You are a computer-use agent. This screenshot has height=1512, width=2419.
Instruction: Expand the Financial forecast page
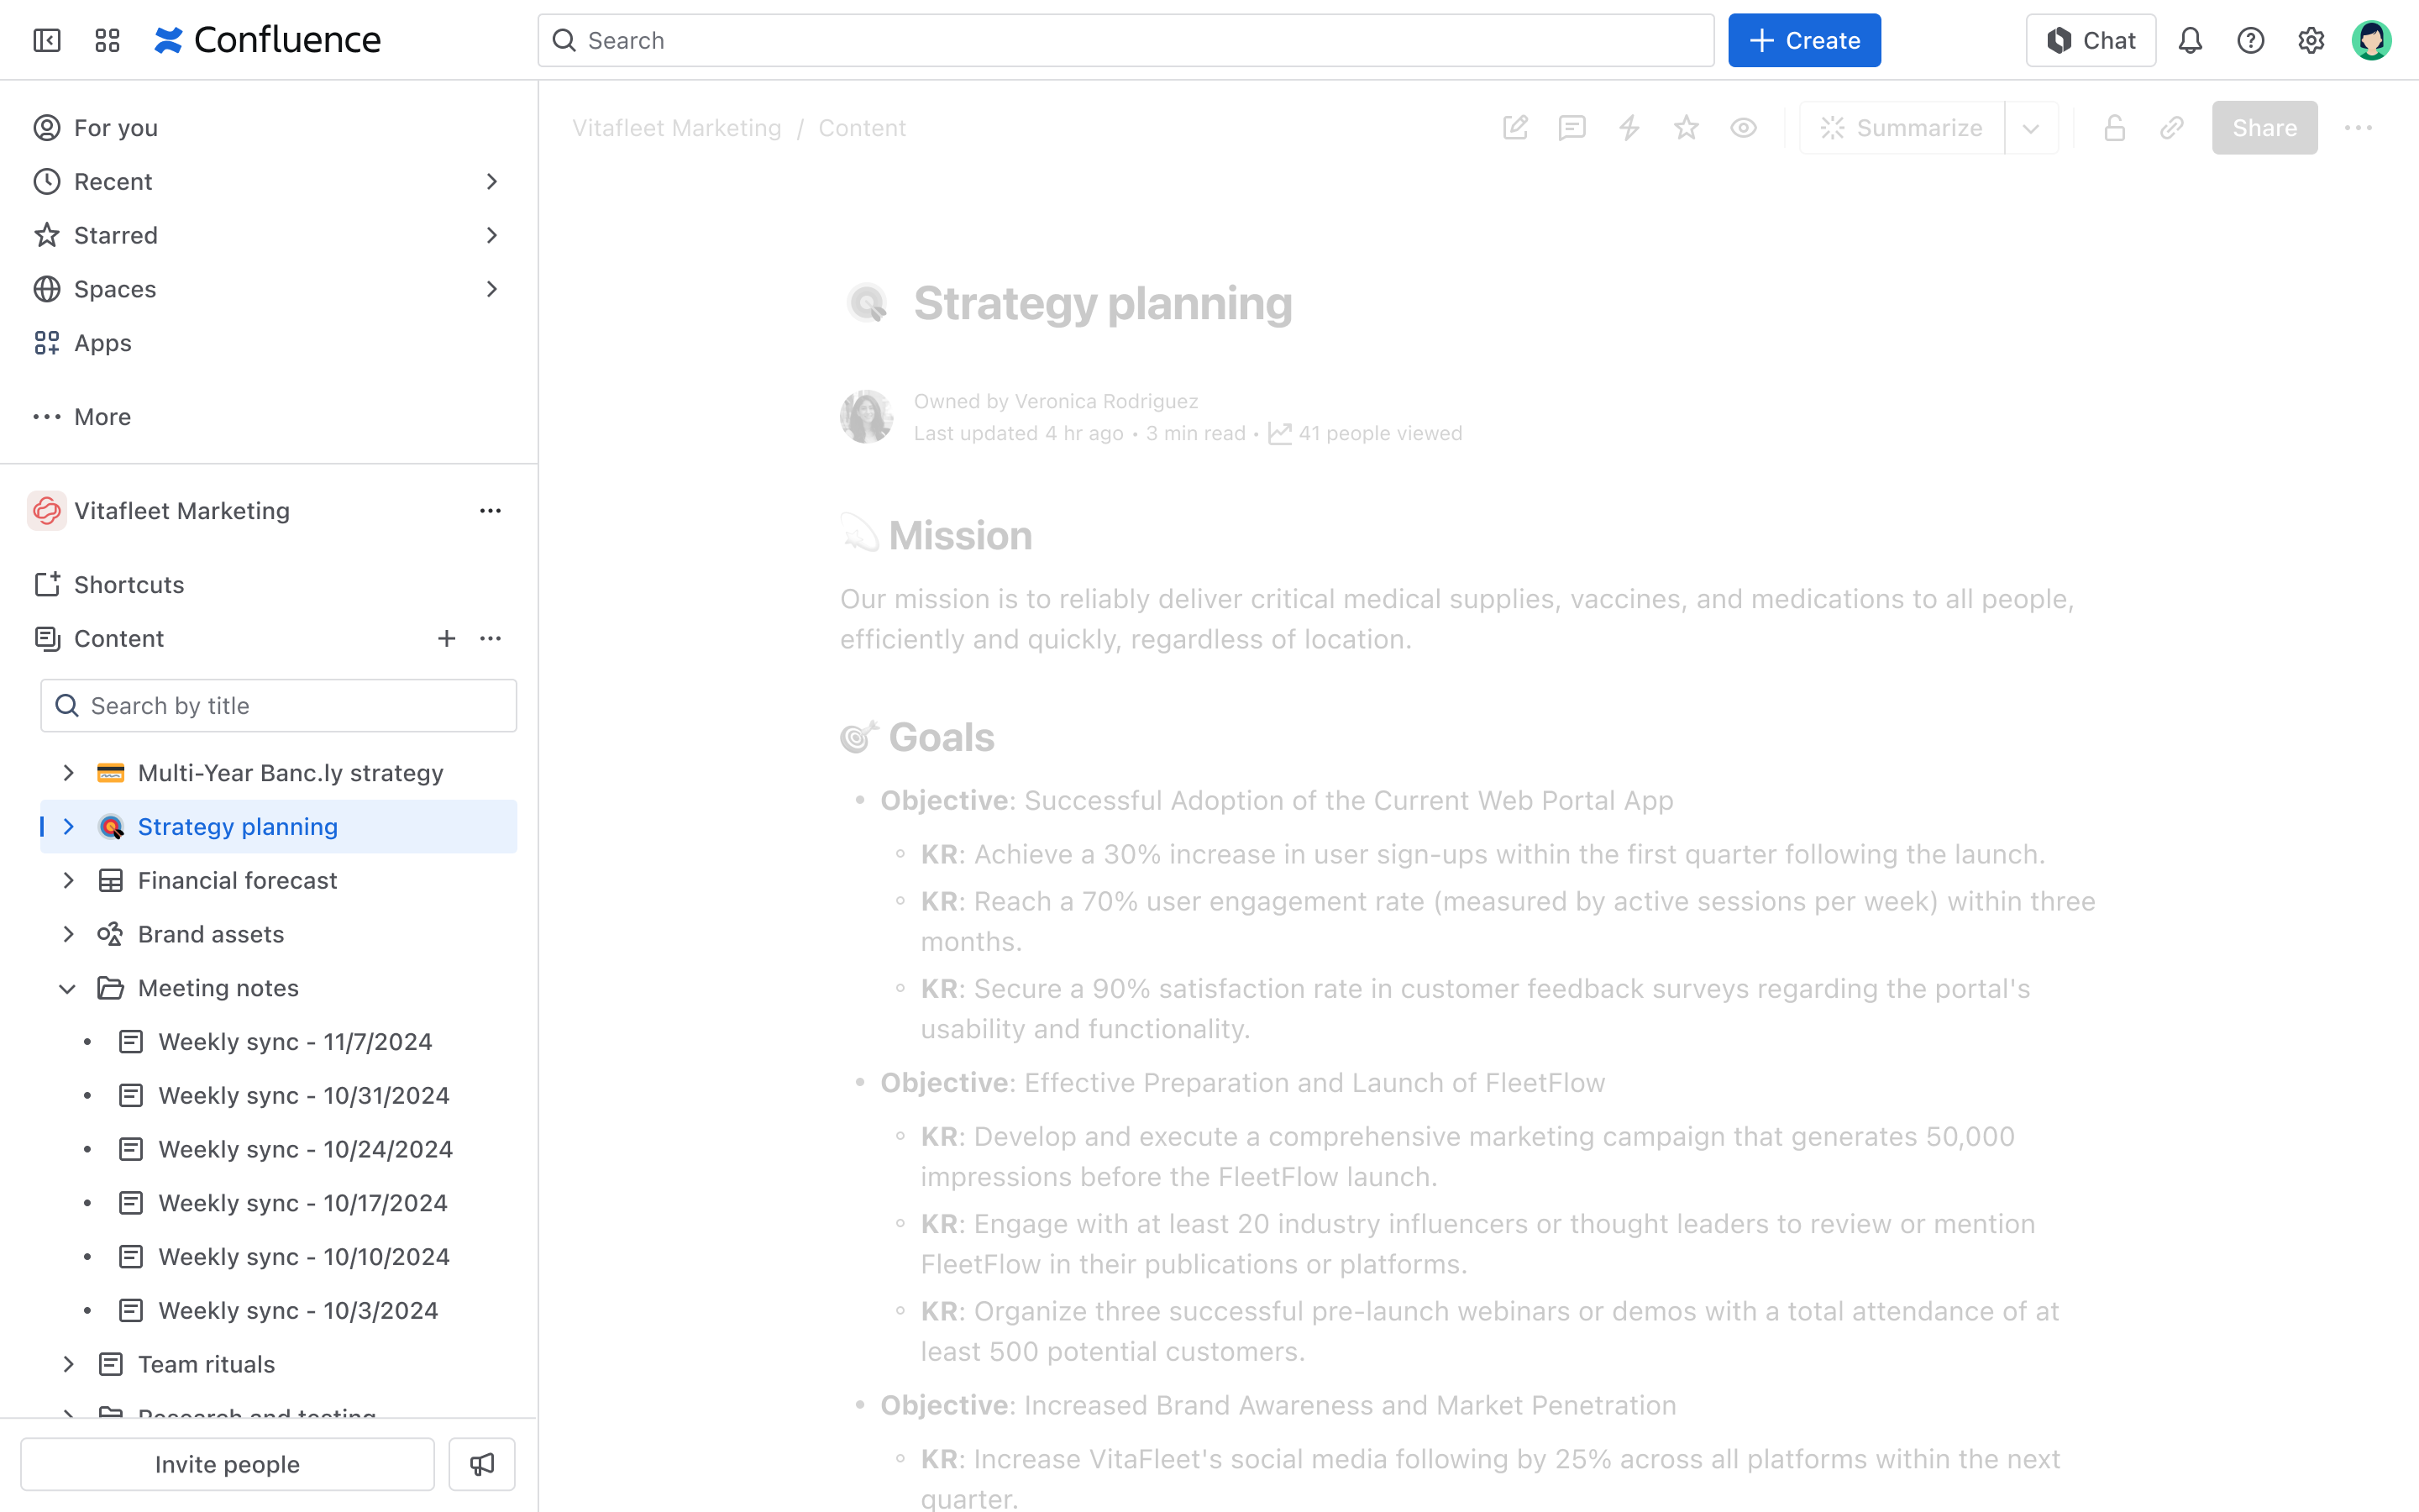(66, 879)
